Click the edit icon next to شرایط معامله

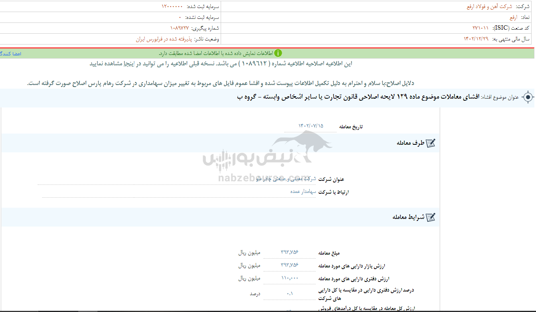tap(430, 217)
